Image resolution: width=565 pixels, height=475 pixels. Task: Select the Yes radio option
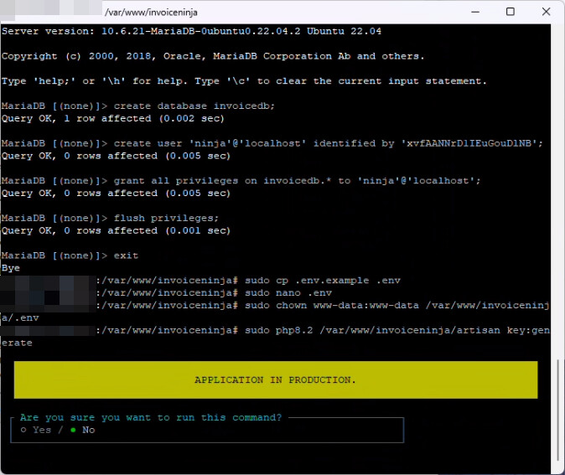36,430
